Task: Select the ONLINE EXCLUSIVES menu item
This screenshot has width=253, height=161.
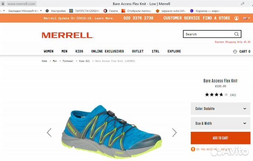Action: click(108, 51)
